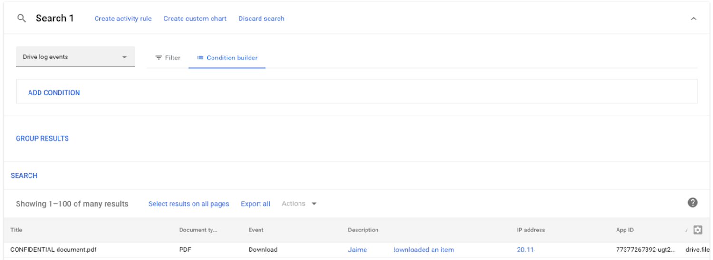The width and height of the screenshot is (713, 260).
Task: Click Create activity rule link
Action: coord(123,19)
